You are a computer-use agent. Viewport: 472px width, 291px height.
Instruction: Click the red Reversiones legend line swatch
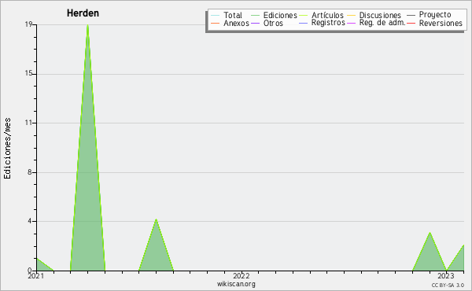(x=411, y=23)
